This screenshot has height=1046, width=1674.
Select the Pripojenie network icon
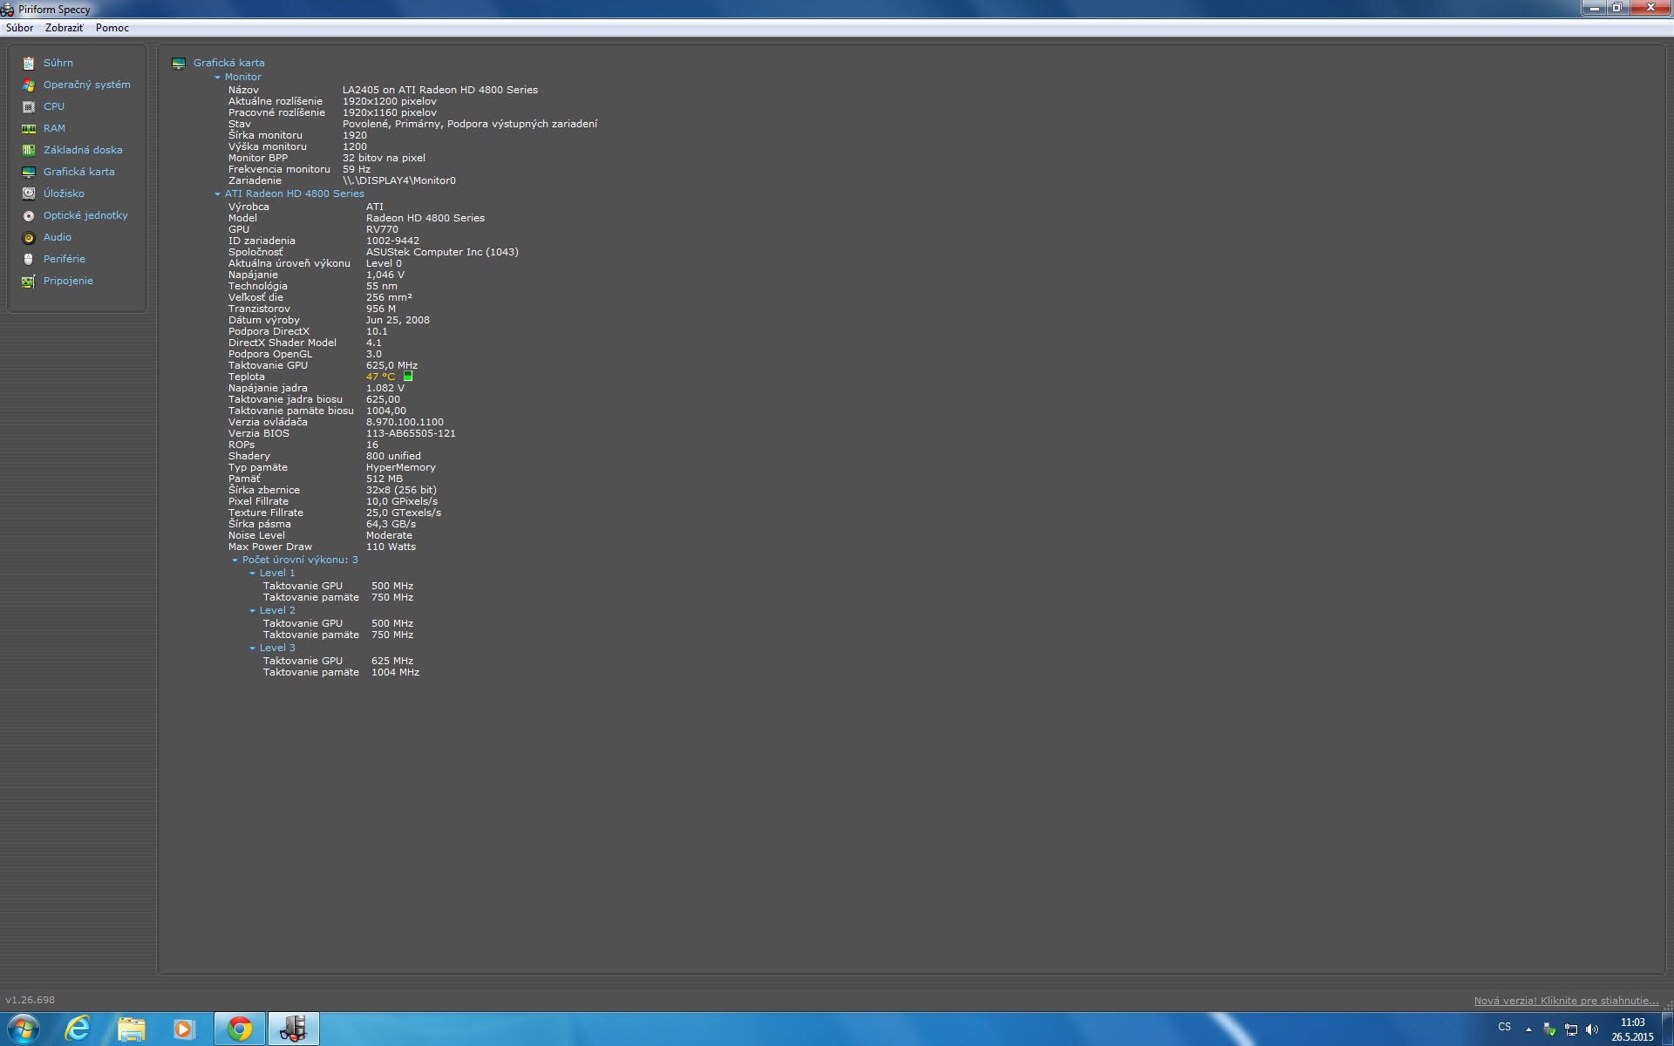pyautogui.click(x=29, y=281)
